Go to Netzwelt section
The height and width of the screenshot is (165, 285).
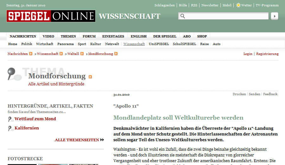tap(112, 44)
